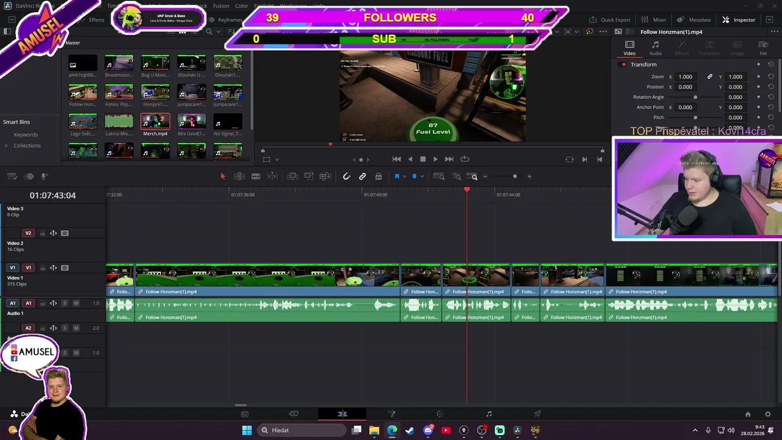Click the Overwrite Clip icon
This screenshot has width=782, height=440.
tap(309, 177)
